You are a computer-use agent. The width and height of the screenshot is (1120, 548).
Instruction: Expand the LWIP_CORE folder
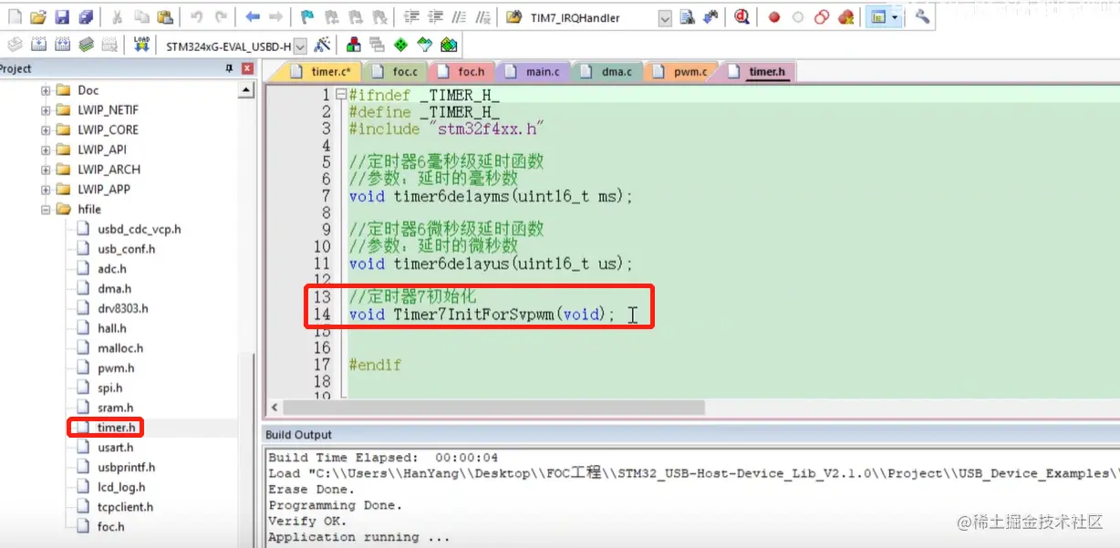pyautogui.click(x=46, y=130)
